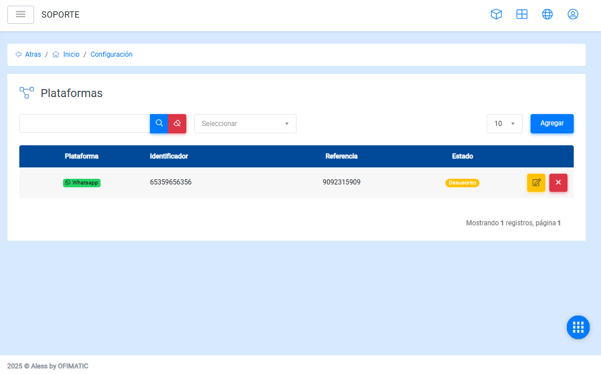Open the hamburger sidebar menu

(20, 15)
